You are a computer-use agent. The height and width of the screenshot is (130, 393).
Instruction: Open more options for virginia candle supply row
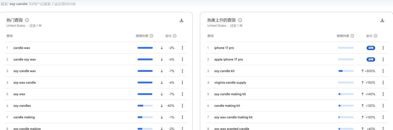(383, 83)
